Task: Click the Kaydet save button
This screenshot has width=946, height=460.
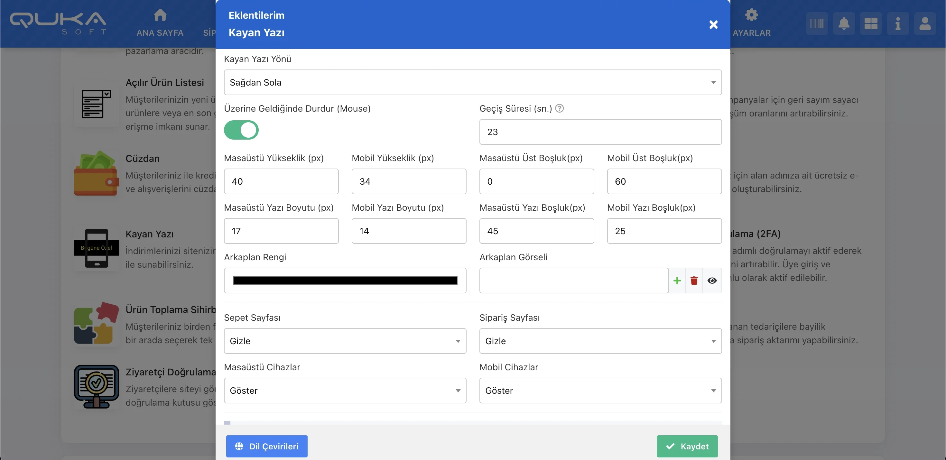Action: (687, 446)
